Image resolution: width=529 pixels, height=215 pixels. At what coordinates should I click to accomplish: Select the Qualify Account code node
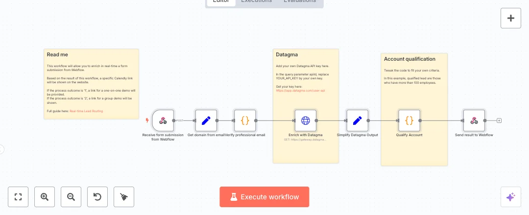(x=409, y=120)
